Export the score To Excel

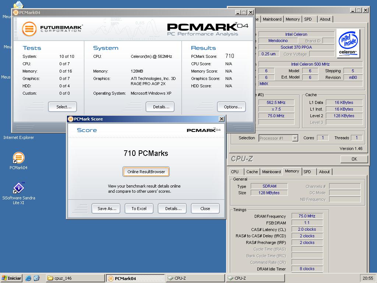pyautogui.click(x=139, y=209)
